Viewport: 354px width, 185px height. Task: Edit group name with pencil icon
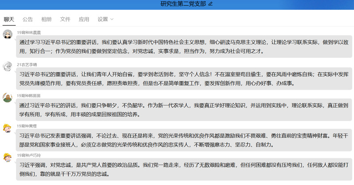point(210,4)
